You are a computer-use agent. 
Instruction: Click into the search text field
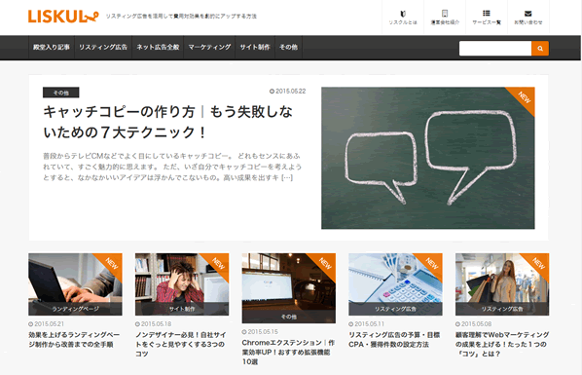point(495,49)
